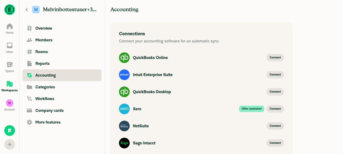343x154 pixels.
Task: Click the Sage Intacct logo
Action: pyautogui.click(x=124, y=143)
